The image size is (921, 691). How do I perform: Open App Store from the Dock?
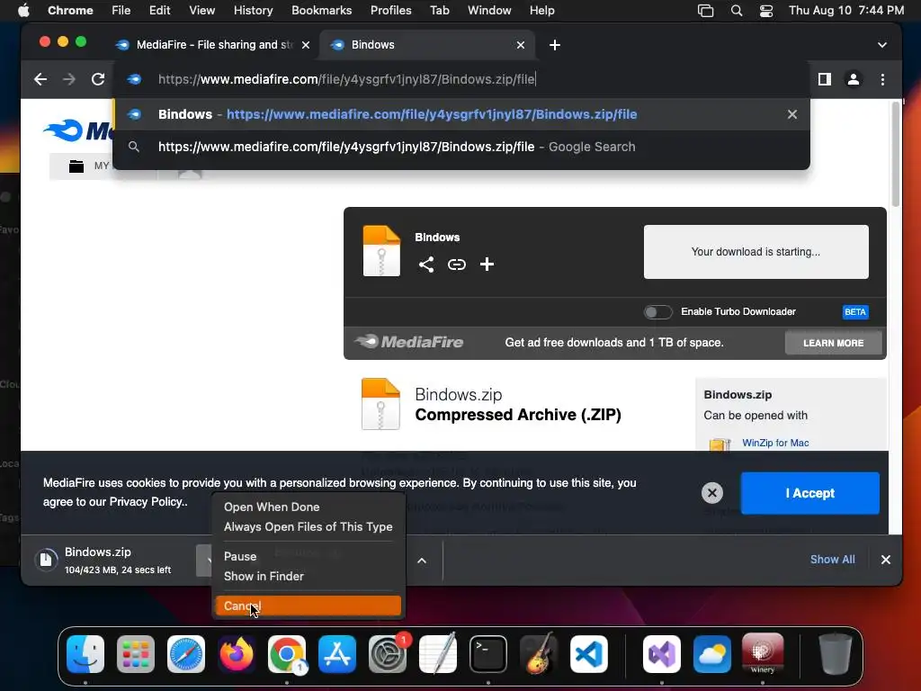point(337,653)
